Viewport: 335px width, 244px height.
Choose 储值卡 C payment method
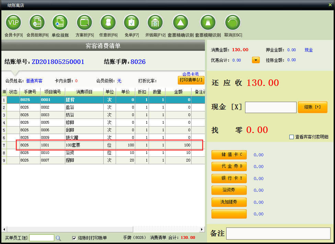(229, 155)
